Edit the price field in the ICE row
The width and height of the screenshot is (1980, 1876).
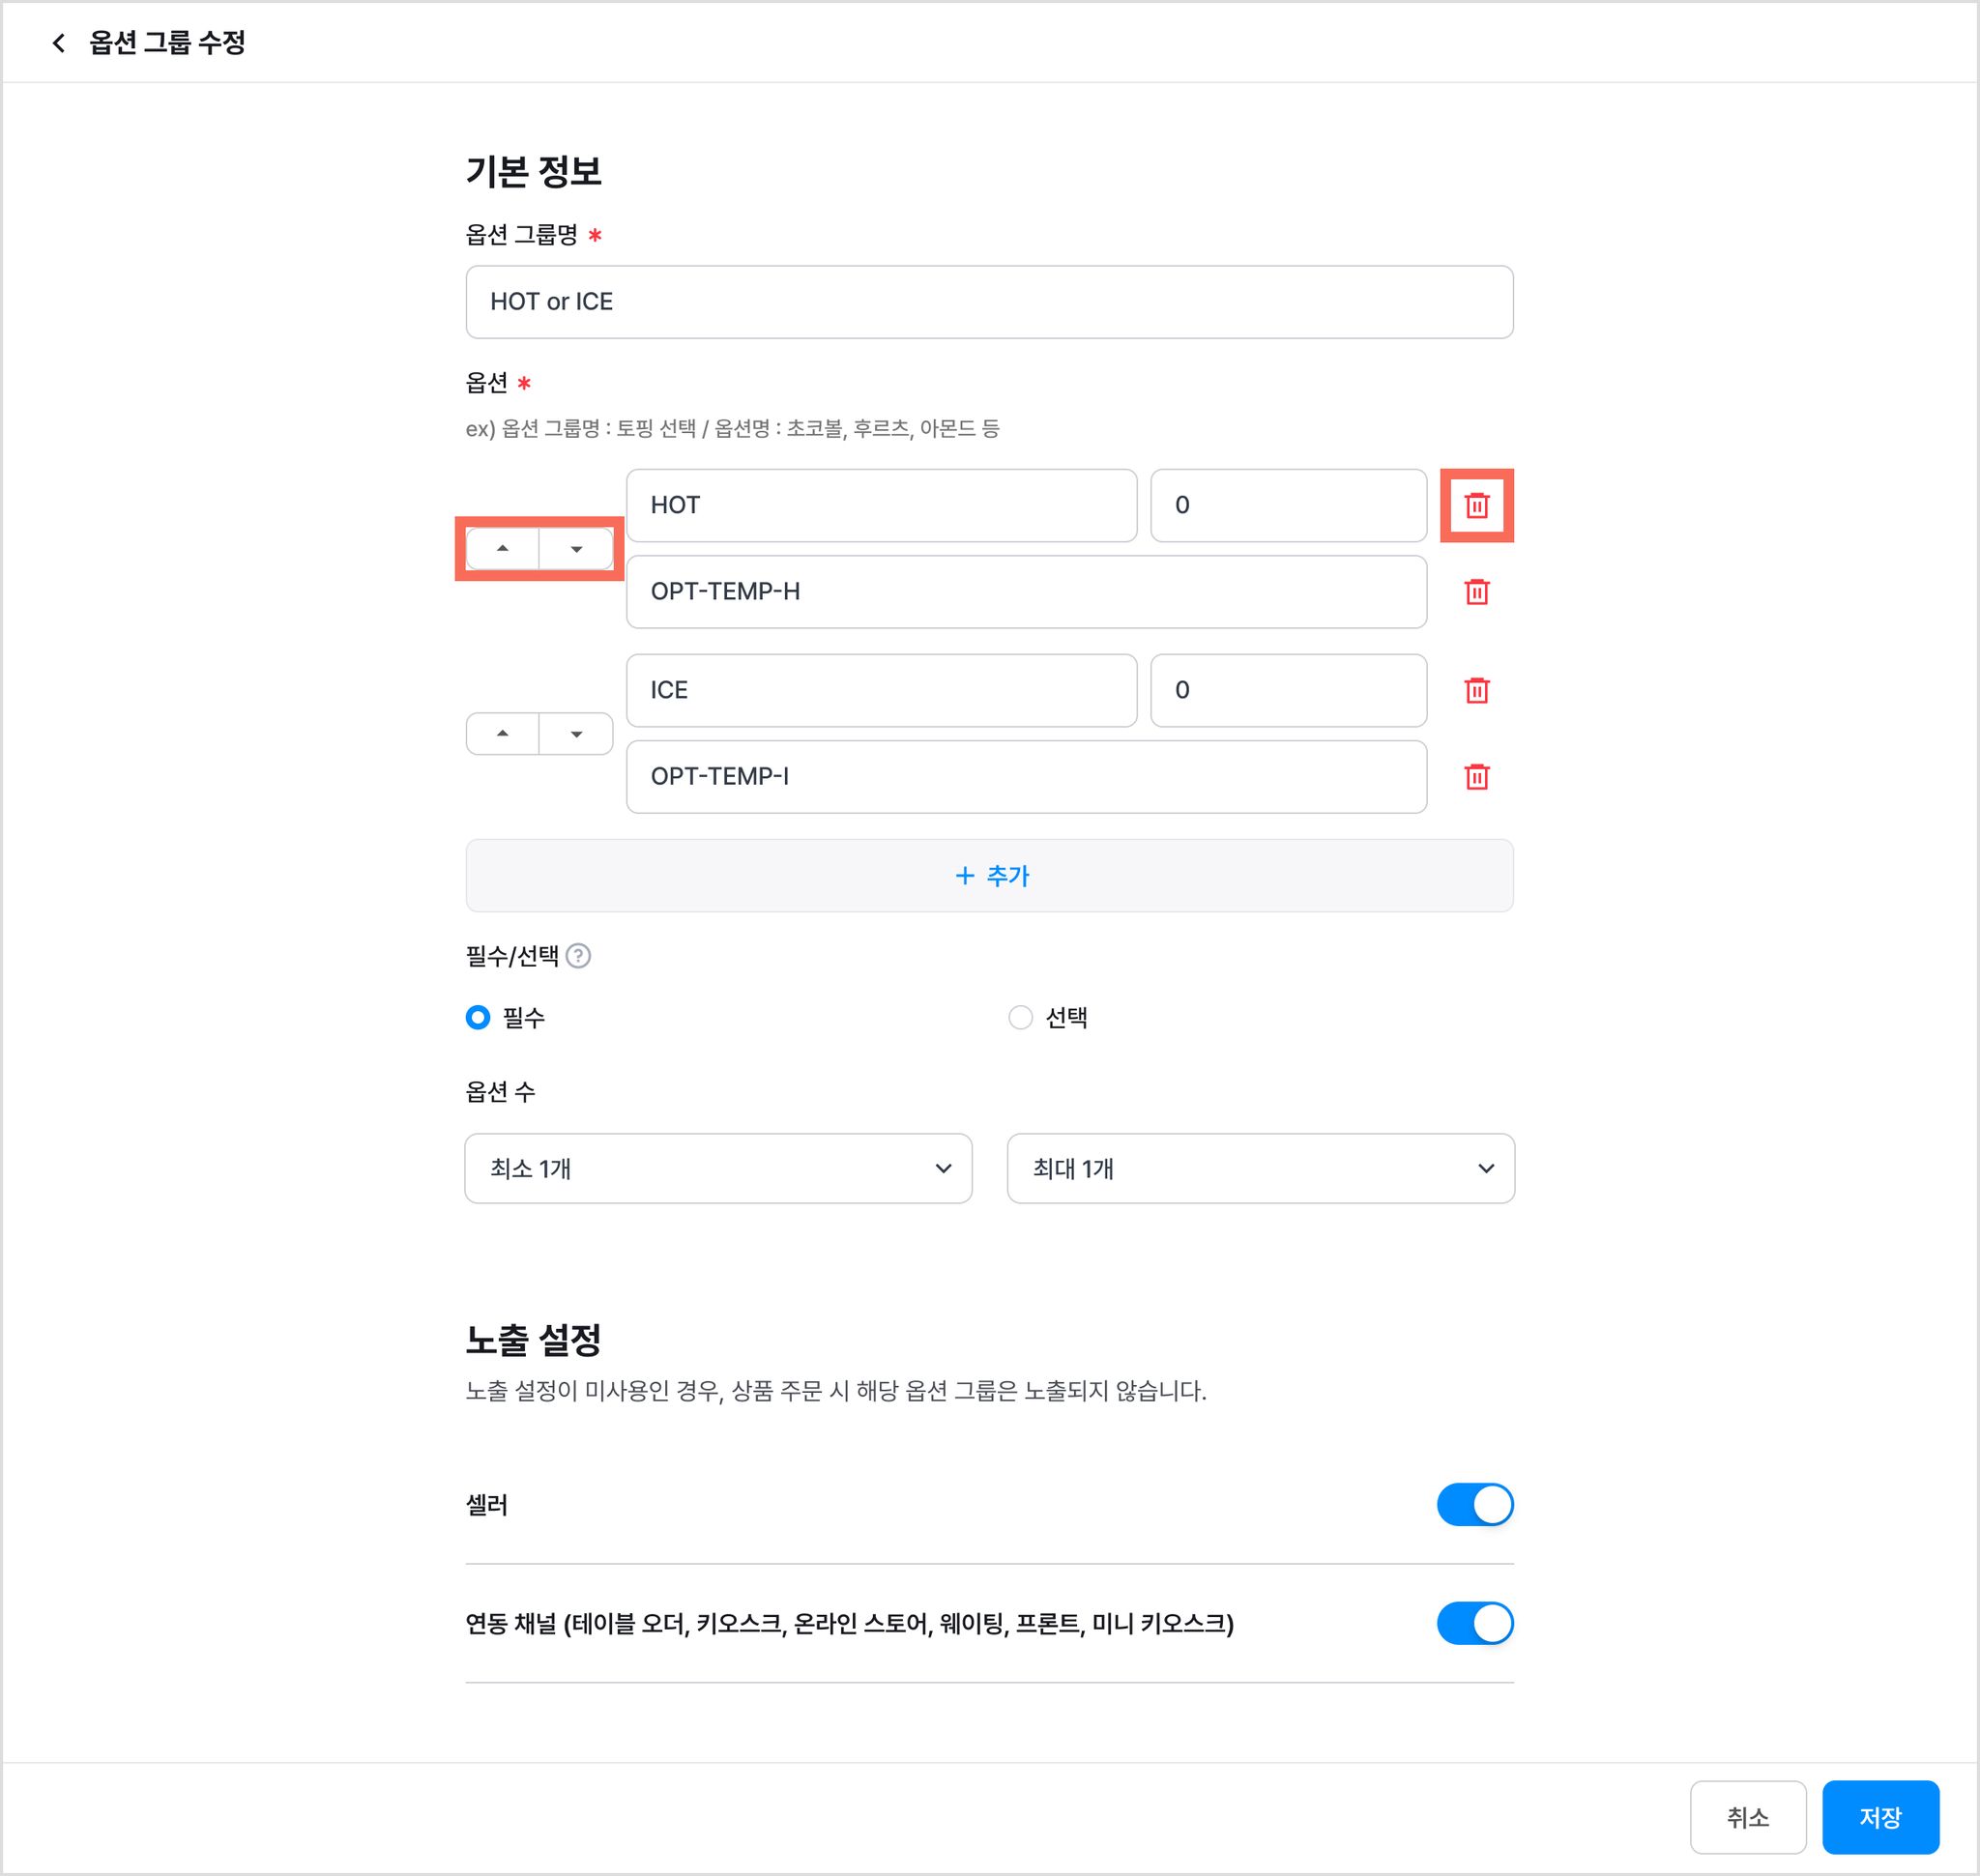1289,691
